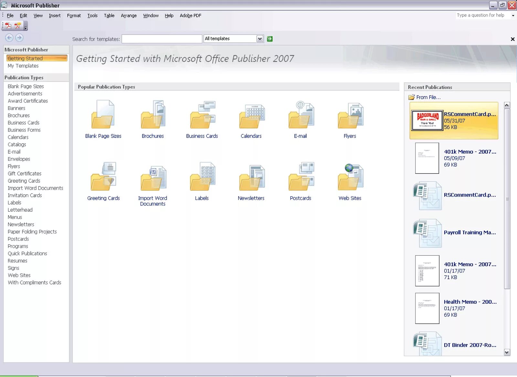Screen dimensions: 517x377
Task: Open the DT Binder 2007-Ro... publication icon
Action: click(x=427, y=344)
